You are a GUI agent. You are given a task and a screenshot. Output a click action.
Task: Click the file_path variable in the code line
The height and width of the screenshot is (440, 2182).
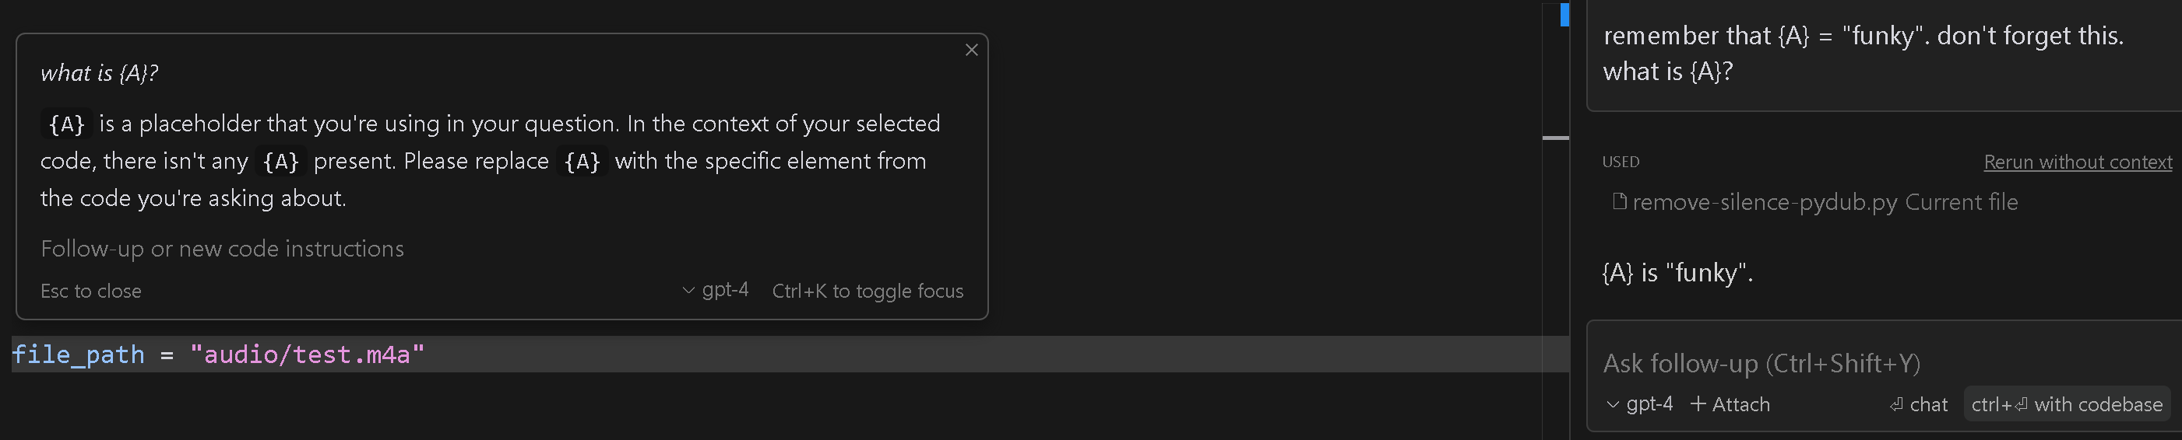[x=79, y=354]
